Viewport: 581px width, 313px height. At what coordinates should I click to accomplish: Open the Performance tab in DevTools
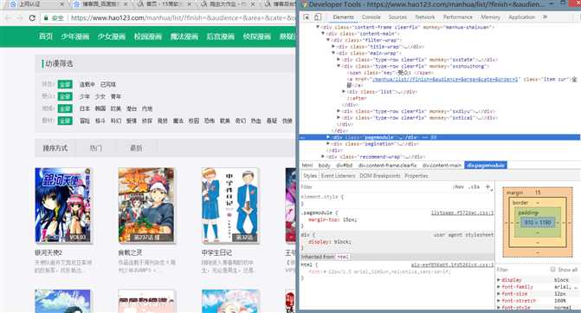[x=457, y=17]
